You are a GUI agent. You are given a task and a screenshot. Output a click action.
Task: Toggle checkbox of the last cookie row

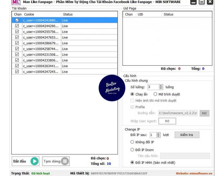point(17,71)
